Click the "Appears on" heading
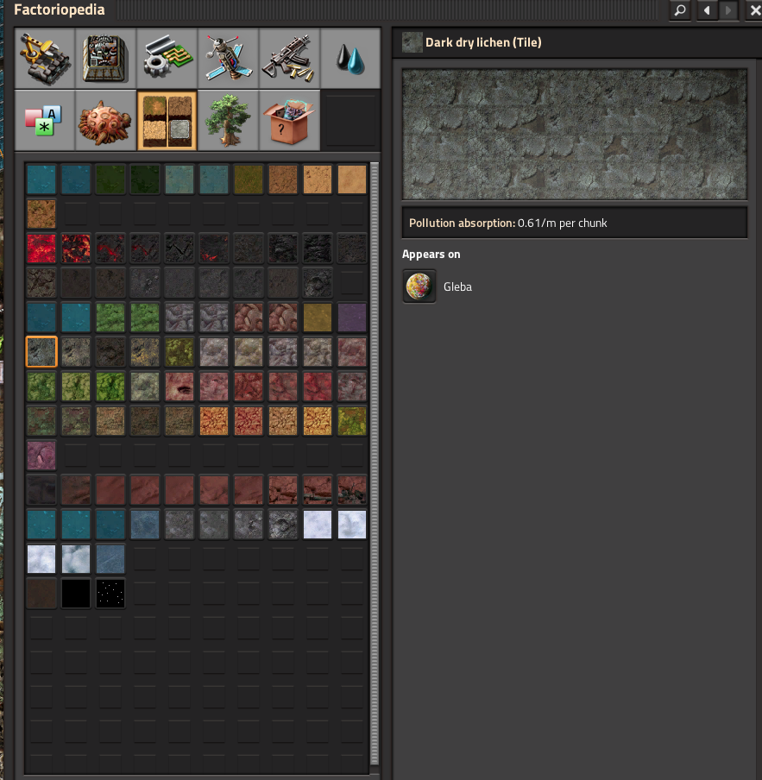 431,255
